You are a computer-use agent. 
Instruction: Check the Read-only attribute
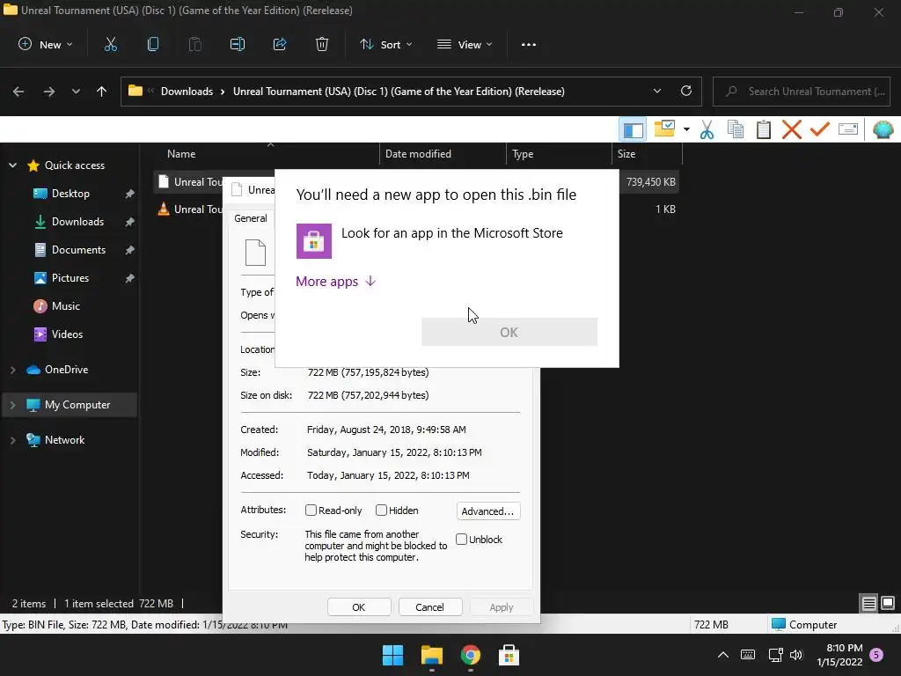(311, 510)
